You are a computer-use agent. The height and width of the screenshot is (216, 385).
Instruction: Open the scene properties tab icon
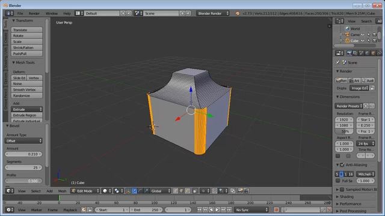coord(361,53)
